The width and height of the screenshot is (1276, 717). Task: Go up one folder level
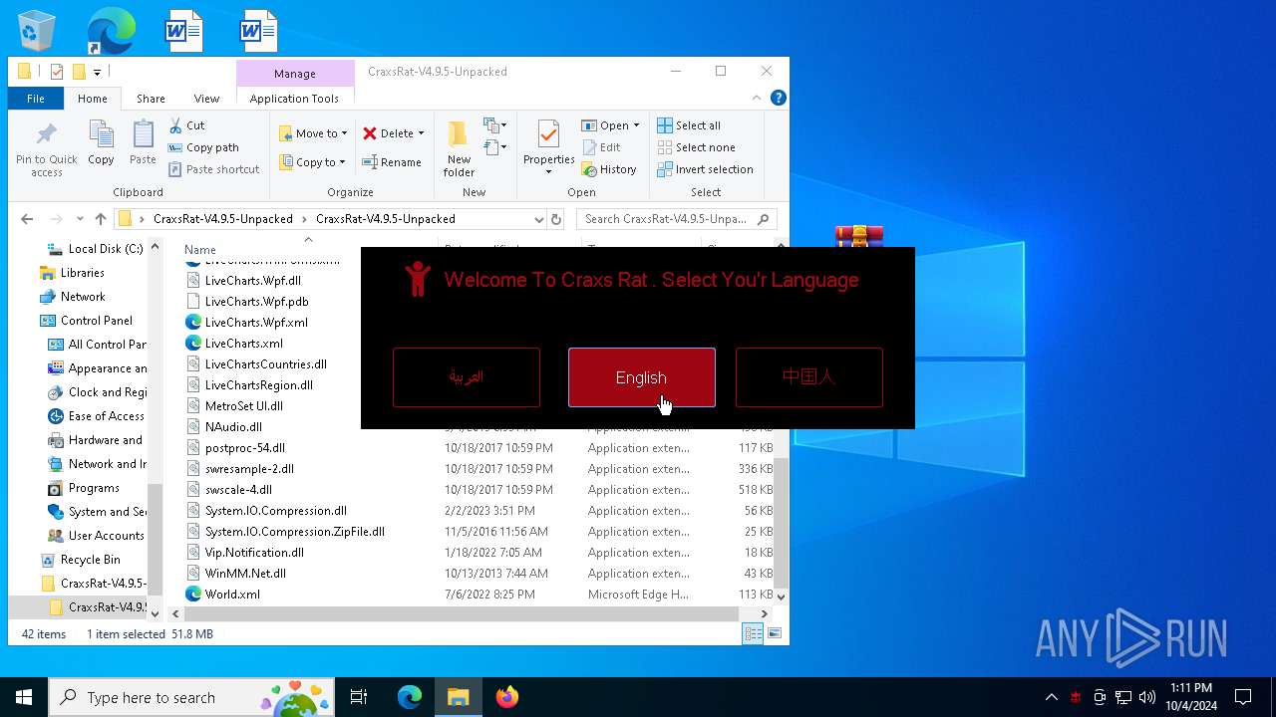[101, 219]
